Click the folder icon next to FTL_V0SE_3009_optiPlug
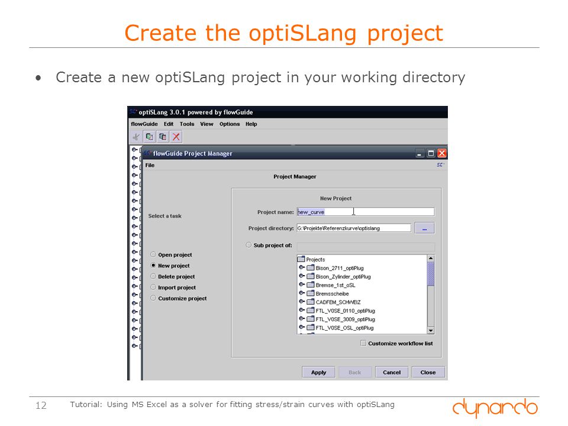568x426 pixels. point(311,319)
